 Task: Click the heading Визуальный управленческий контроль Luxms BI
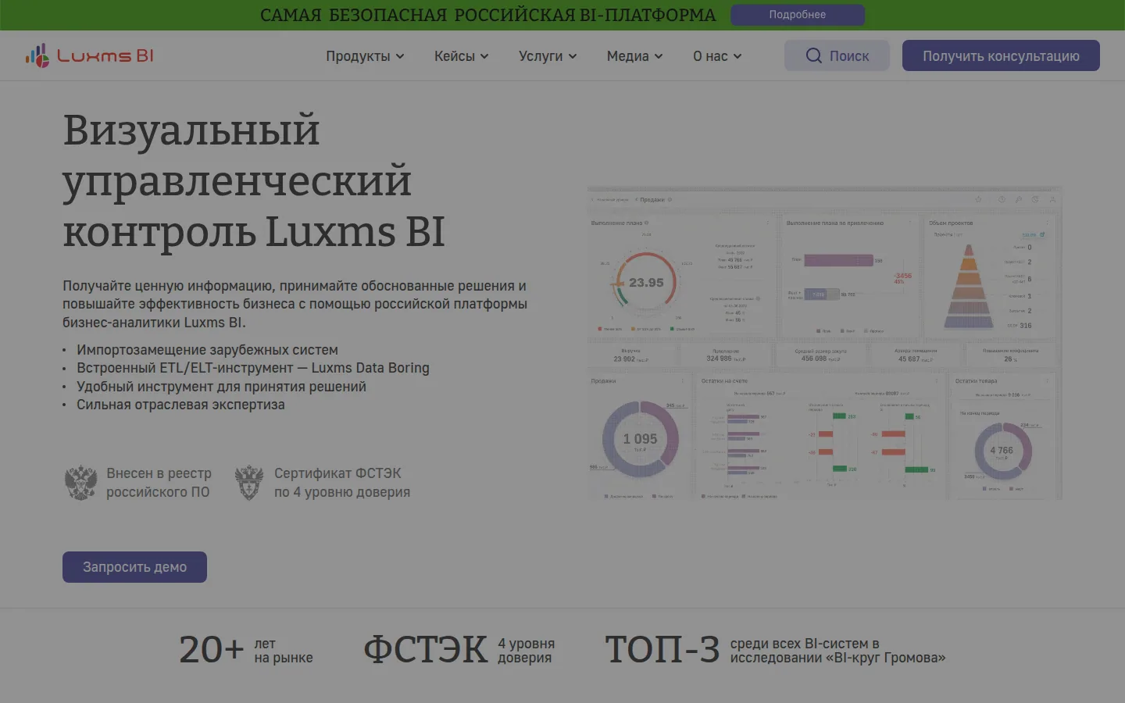click(254, 180)
